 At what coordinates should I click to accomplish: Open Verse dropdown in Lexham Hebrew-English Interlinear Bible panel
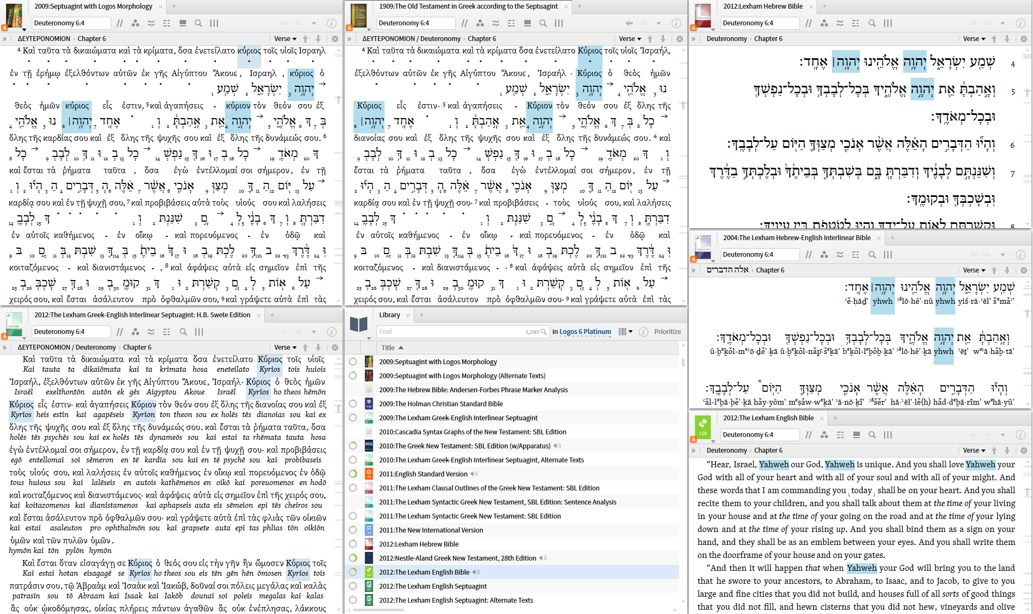(x=974, y=270)
